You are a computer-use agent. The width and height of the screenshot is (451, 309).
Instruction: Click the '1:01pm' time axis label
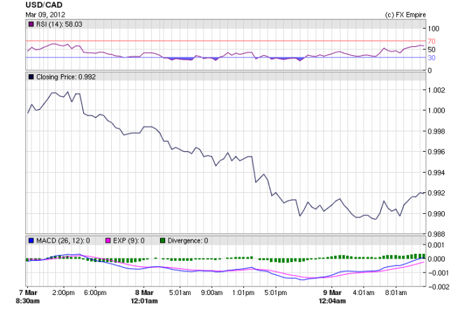tap(243, 293)
